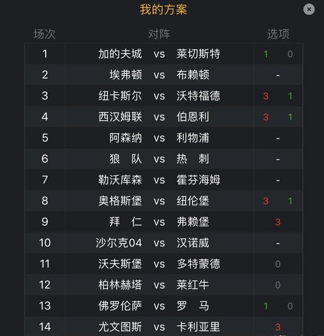Image resolution: width=324 pixels, height=336 pixels.
Task: Click the red 3 option for 拜仁 match
Action: click(x=278, y=222)
